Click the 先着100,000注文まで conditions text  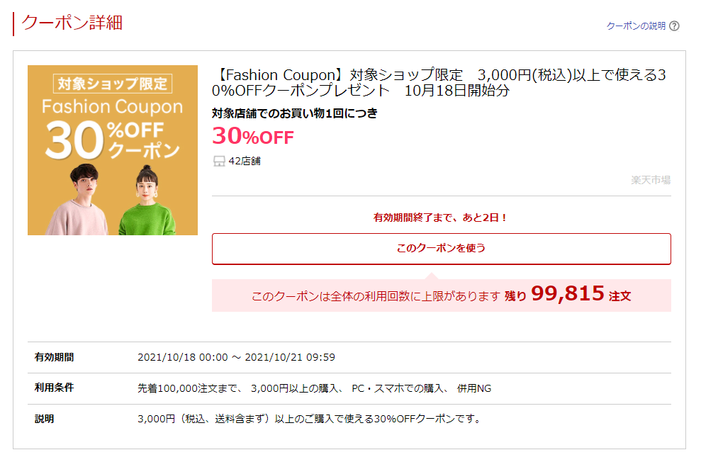click(x=314, y=388)
